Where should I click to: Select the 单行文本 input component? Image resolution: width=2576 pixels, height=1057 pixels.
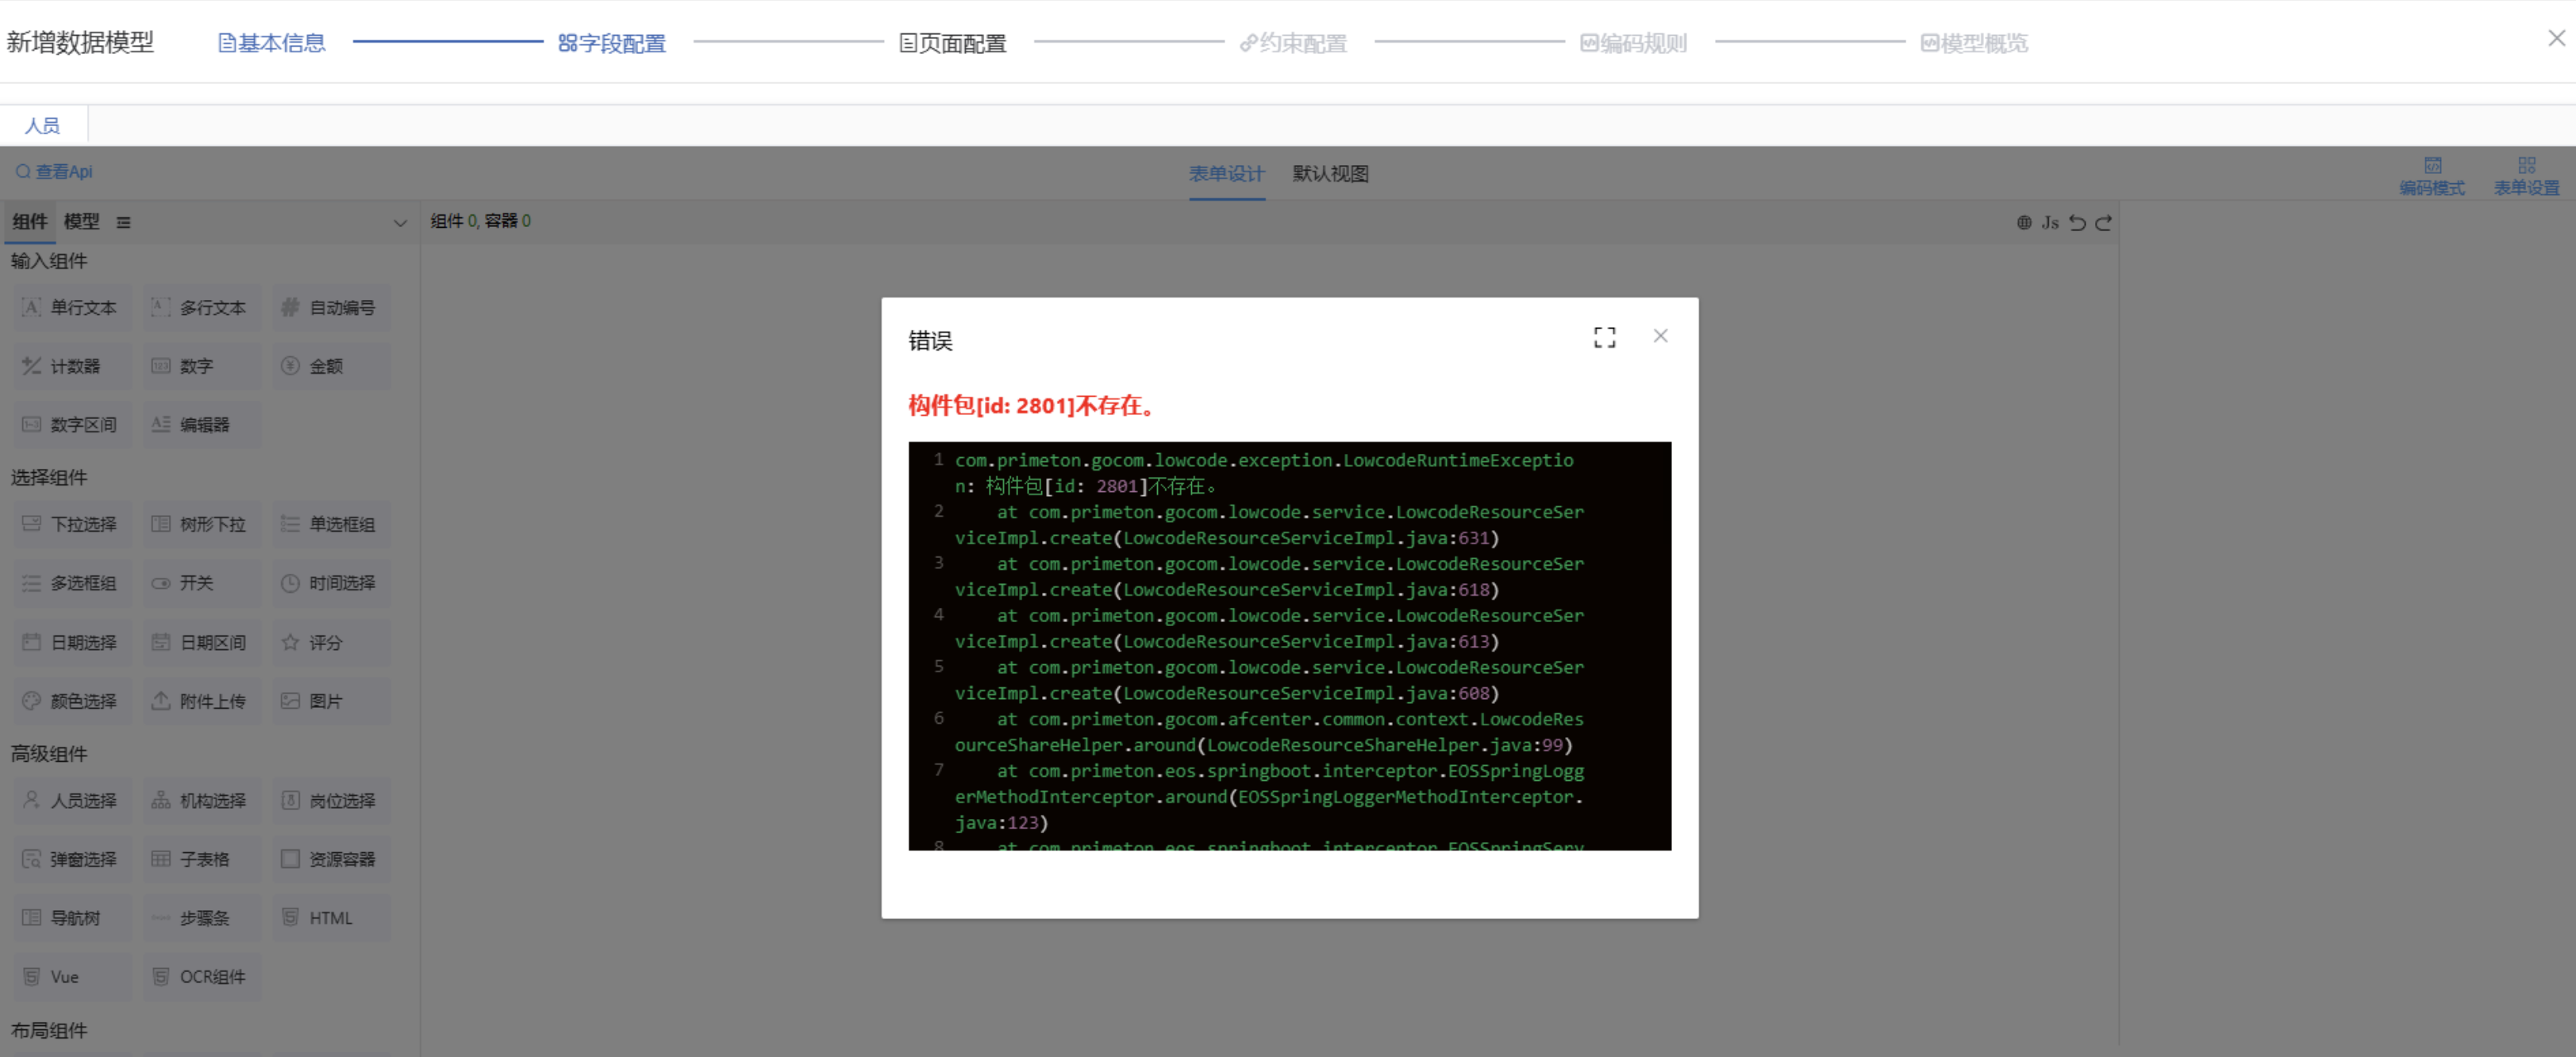(x=71, y=308)
